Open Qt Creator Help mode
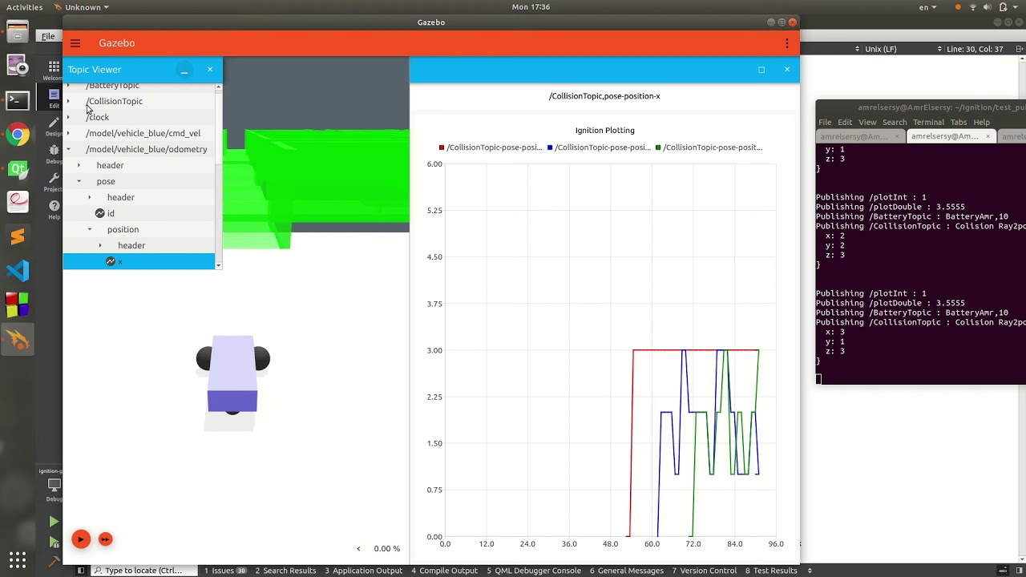The height and width of the screenshot is (577, 1026). click(x=54, y=209)
